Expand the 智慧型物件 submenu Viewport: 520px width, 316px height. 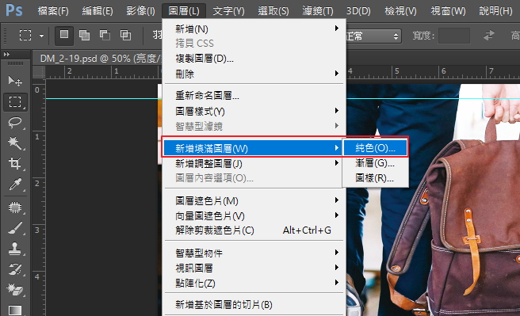click(254, 253)
